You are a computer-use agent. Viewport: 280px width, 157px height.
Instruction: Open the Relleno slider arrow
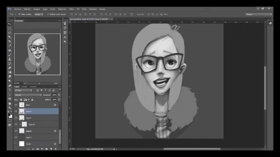(59, 100)
